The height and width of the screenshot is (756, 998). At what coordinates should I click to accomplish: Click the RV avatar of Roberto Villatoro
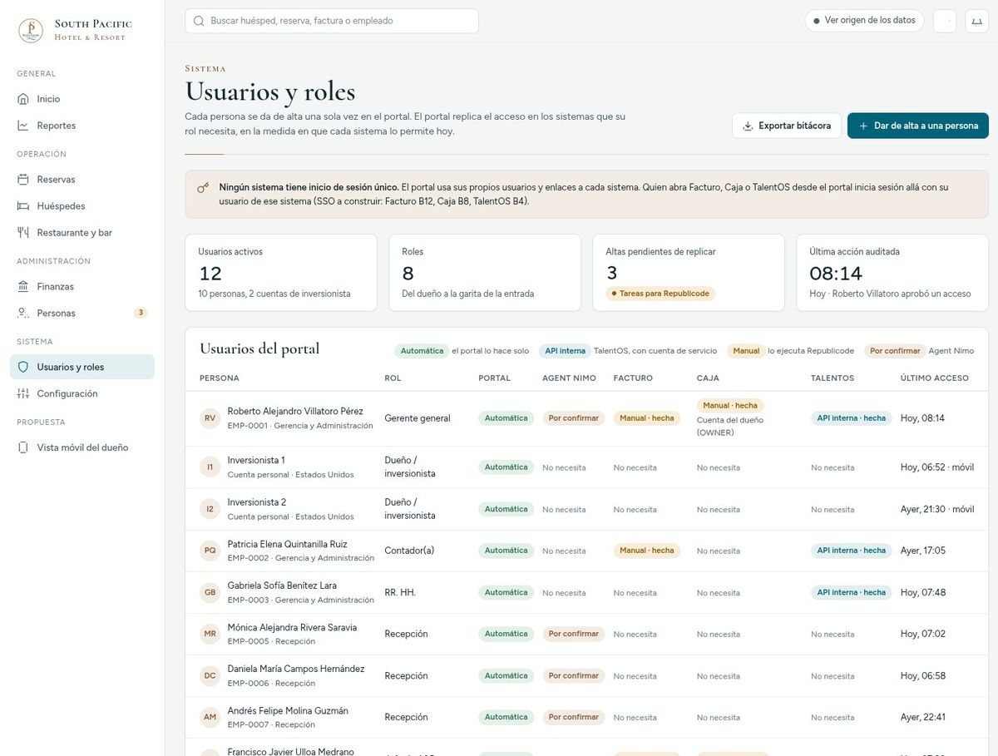click(x=210, y=418)
